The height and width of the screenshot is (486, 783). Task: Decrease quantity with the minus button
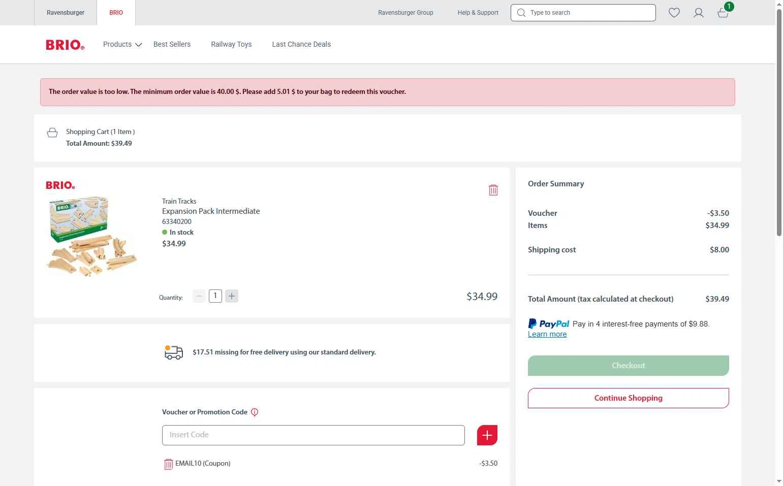click(199, 296)
